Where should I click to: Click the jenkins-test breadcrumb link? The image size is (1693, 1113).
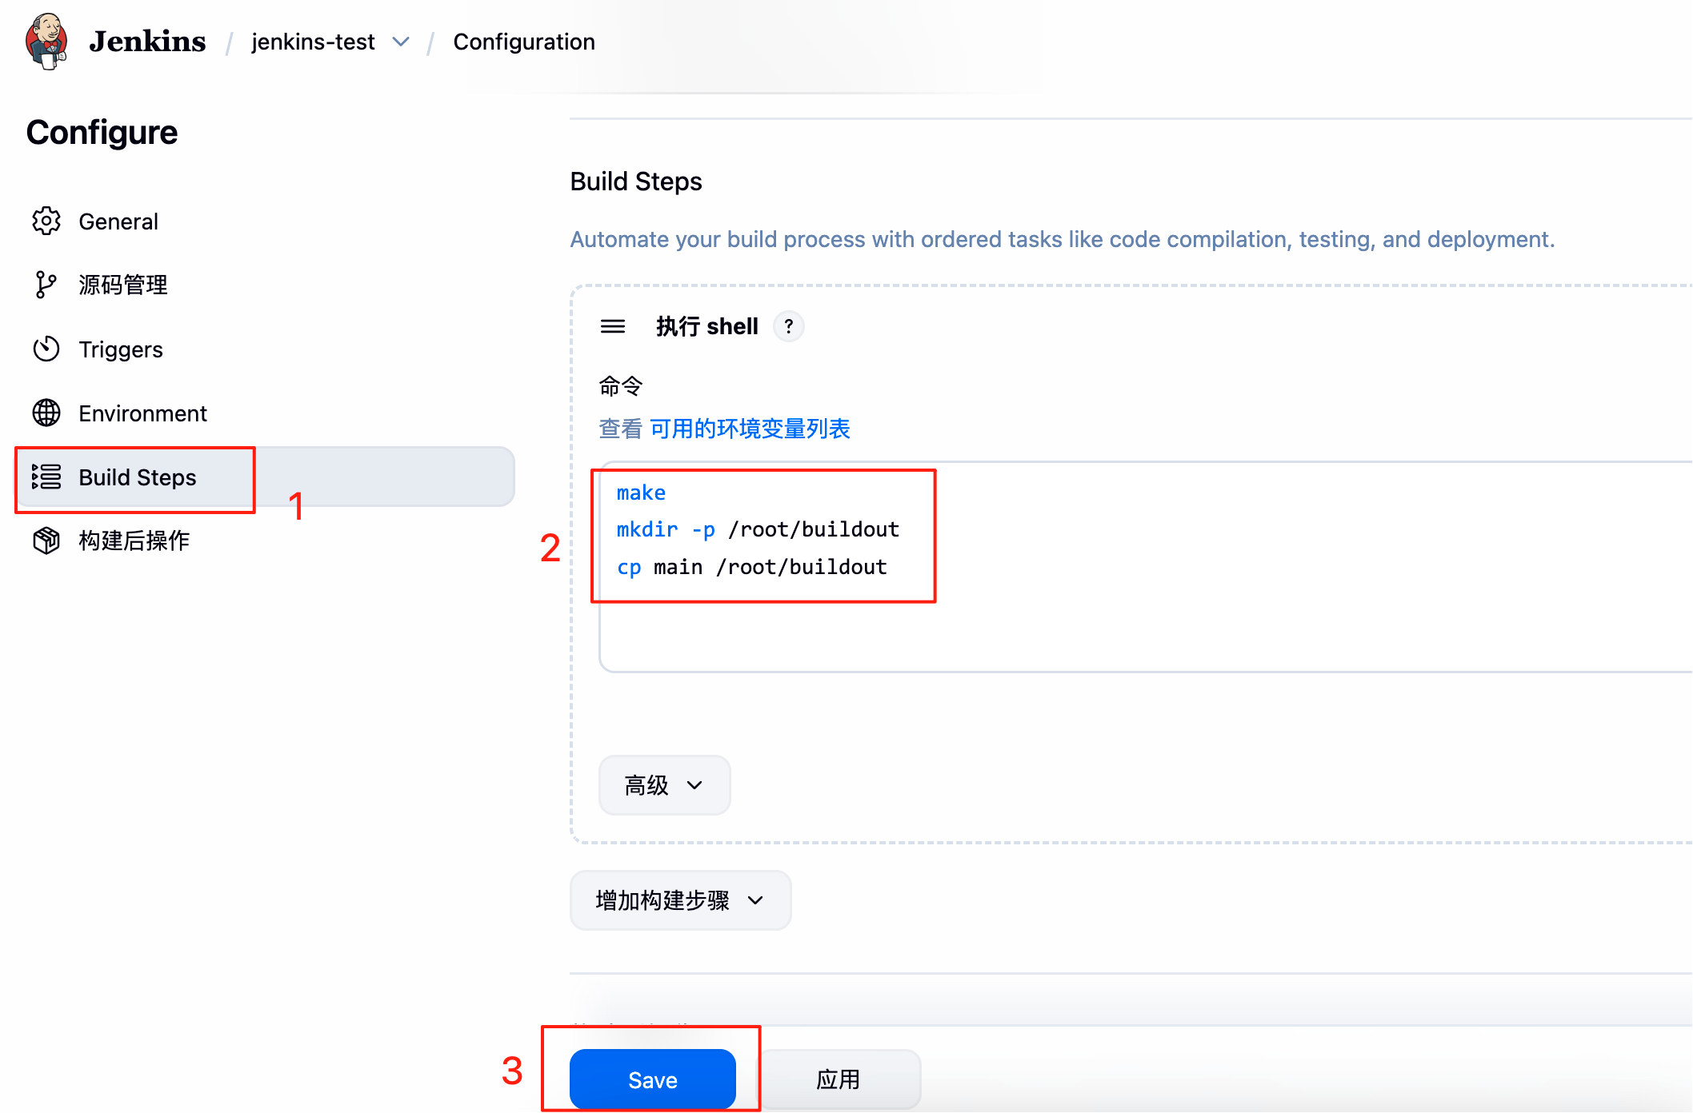pyautogui.click(x=313, y=42)
